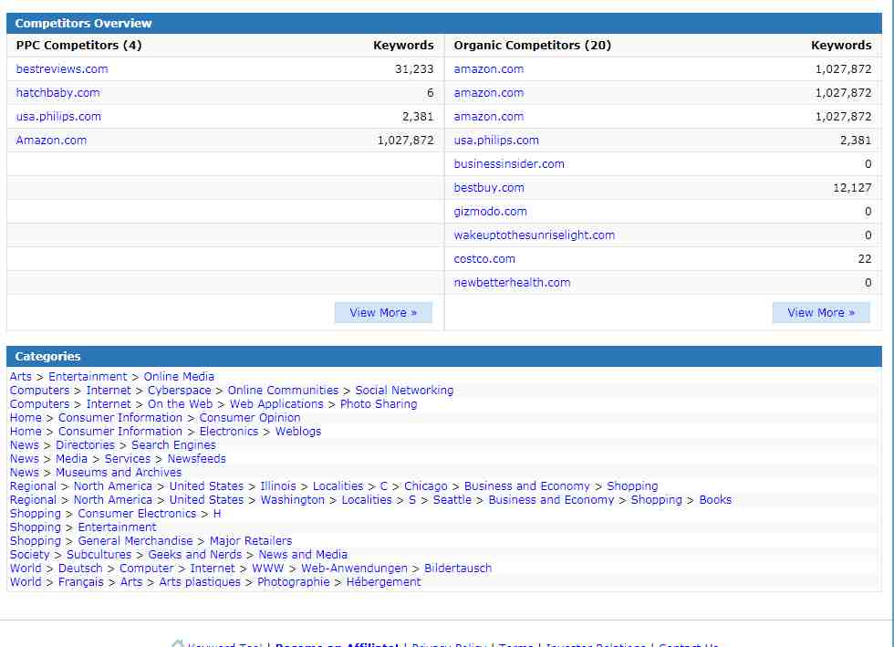Open the General Merchandise category
This screenshot has height=647, width=894.
135,541
